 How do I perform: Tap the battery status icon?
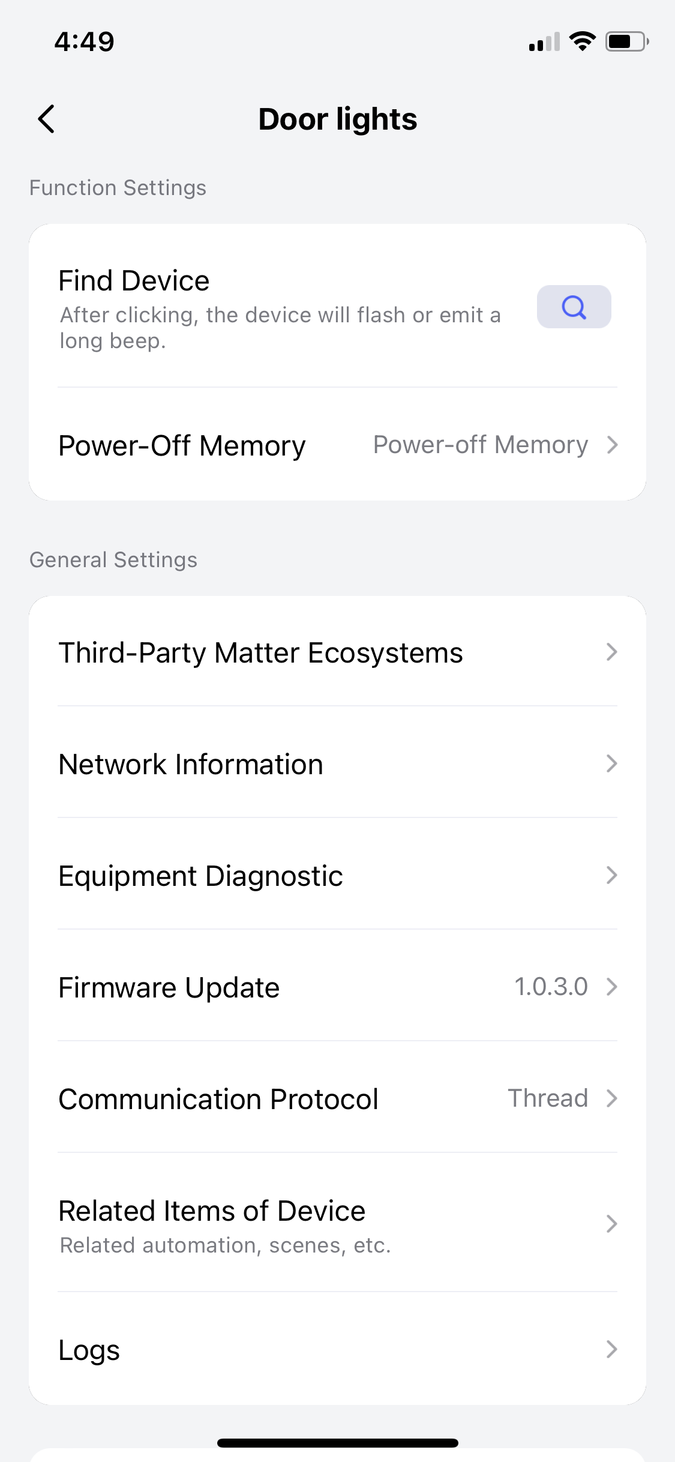tap(626, 41)
